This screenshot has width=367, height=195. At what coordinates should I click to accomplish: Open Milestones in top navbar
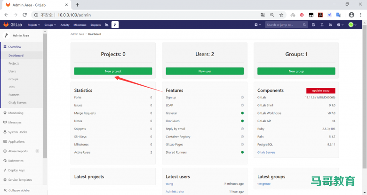pos(80,25)
